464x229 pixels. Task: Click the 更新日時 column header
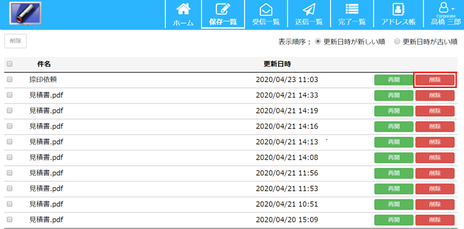pyautogui.click(x=277, y=64)
